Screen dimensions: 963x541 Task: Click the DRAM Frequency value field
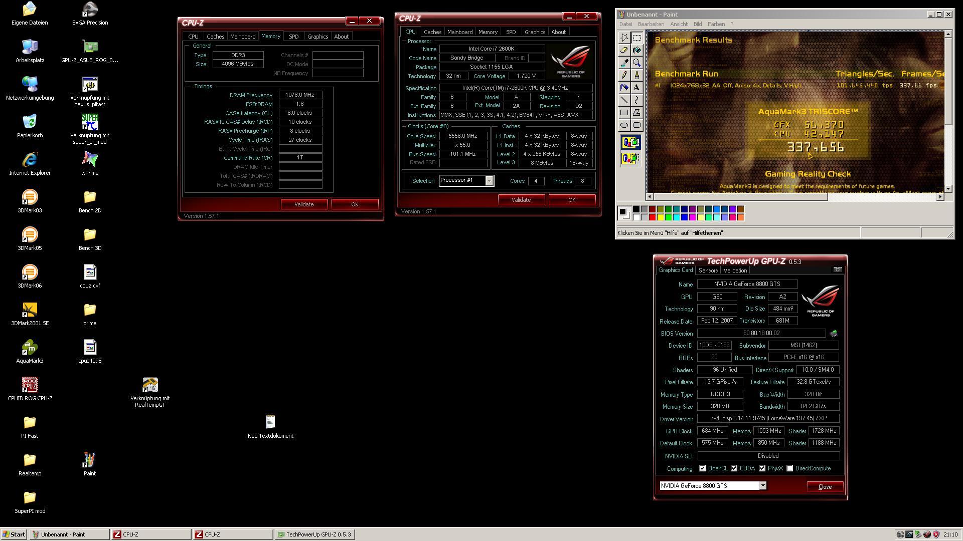300,95
